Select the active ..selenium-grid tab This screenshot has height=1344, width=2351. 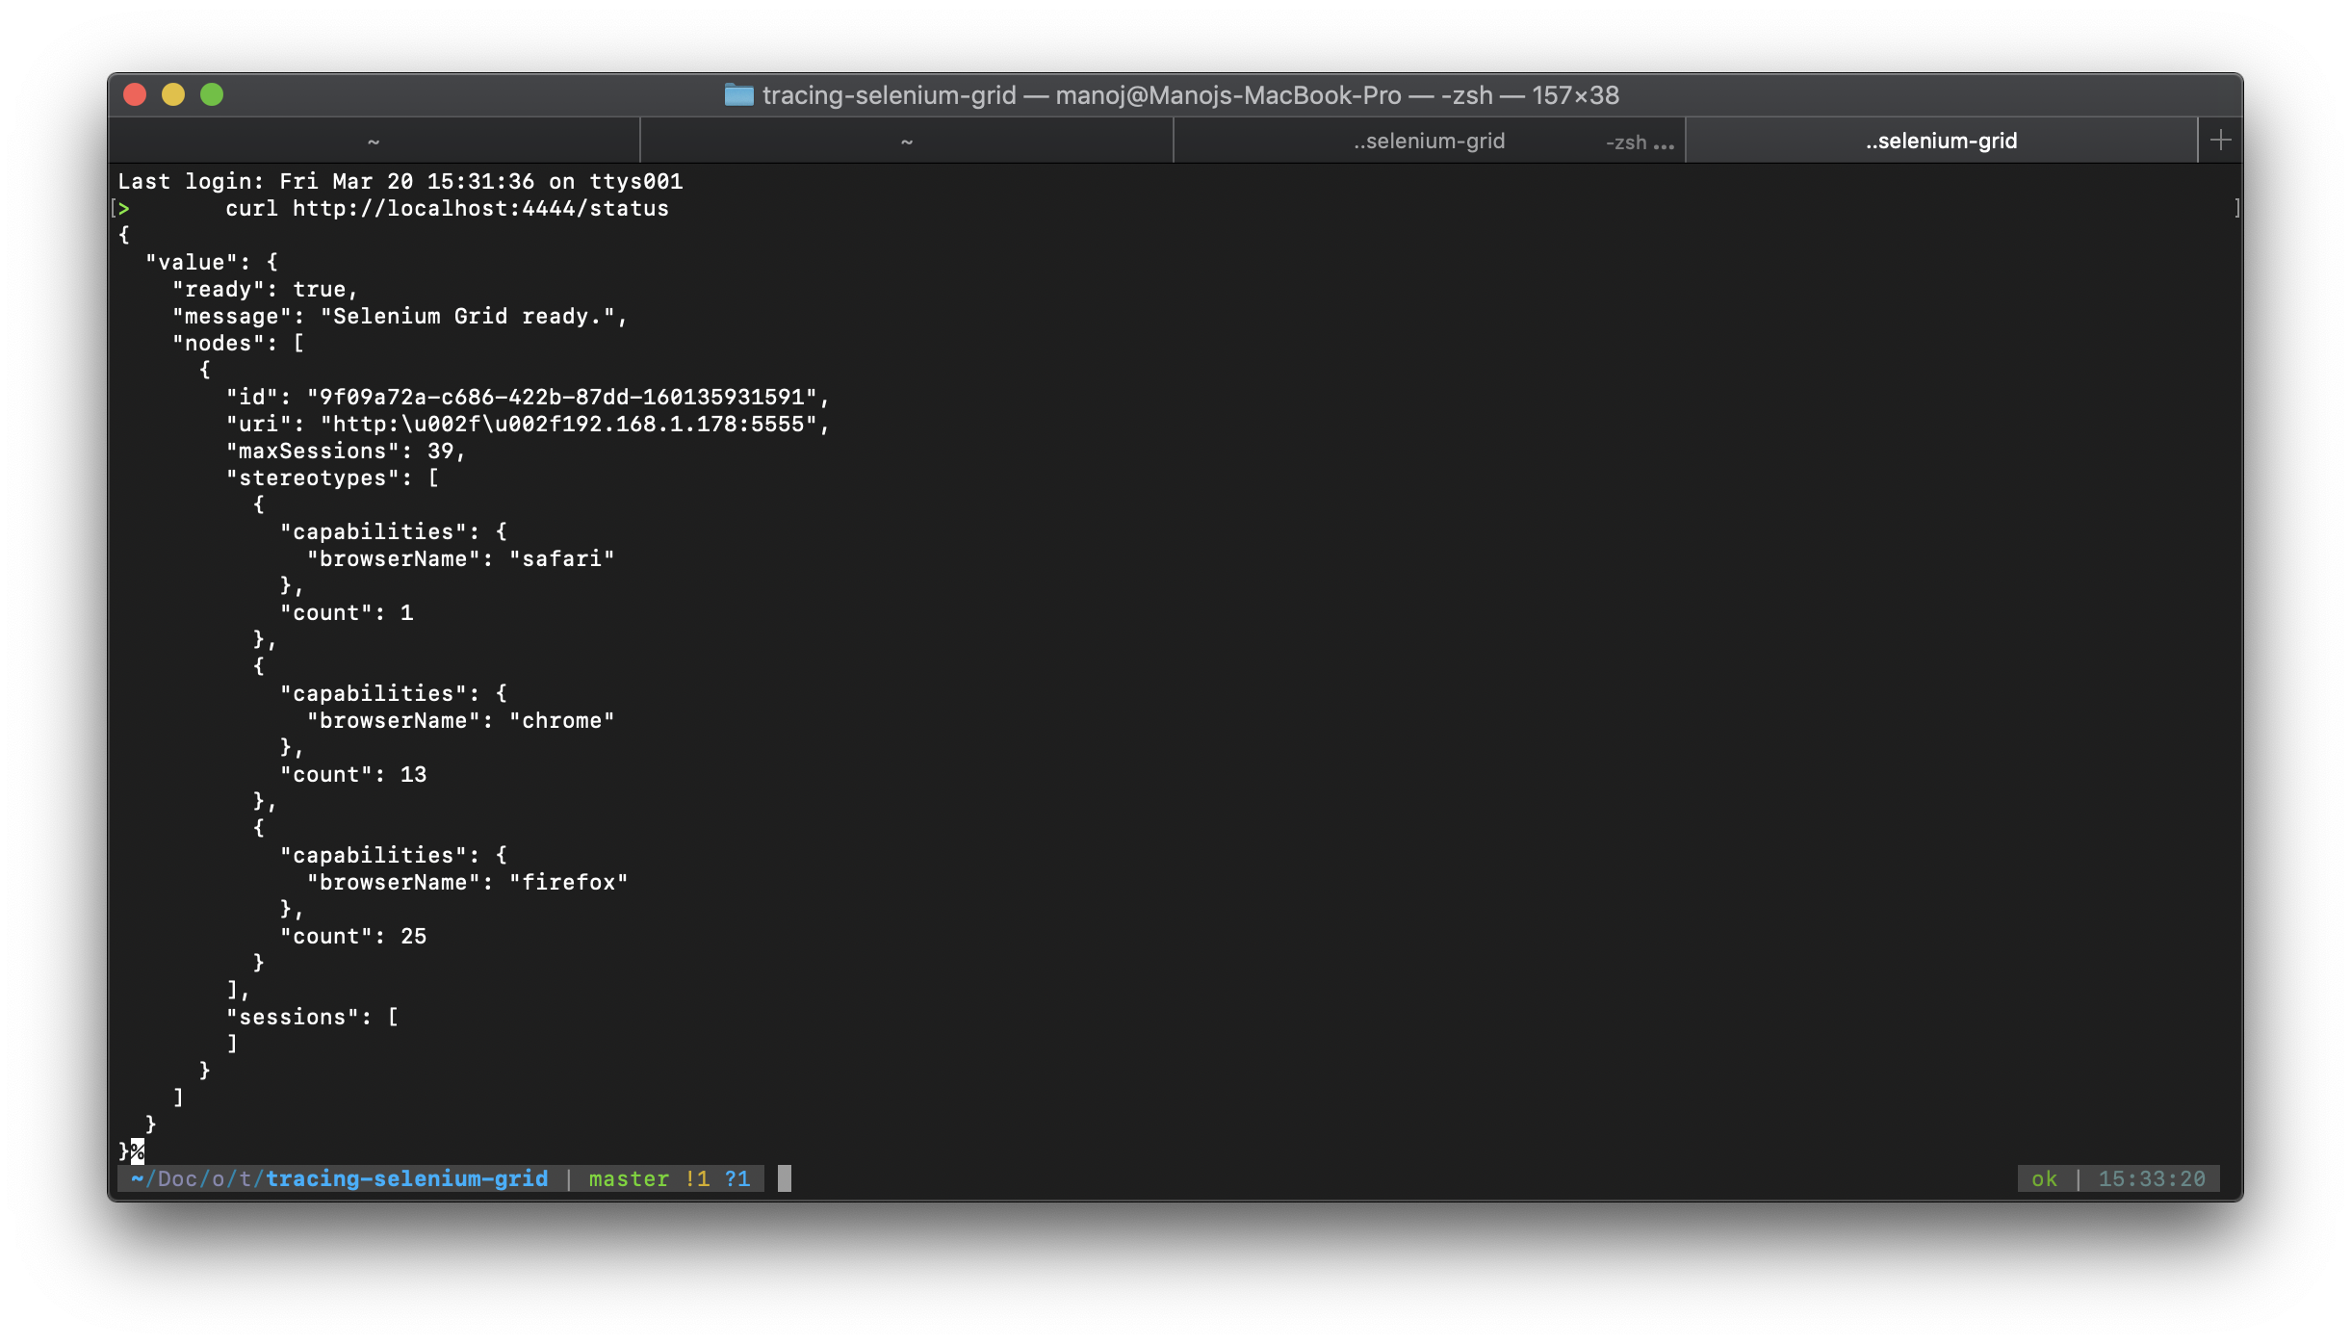click(1941, 142)
